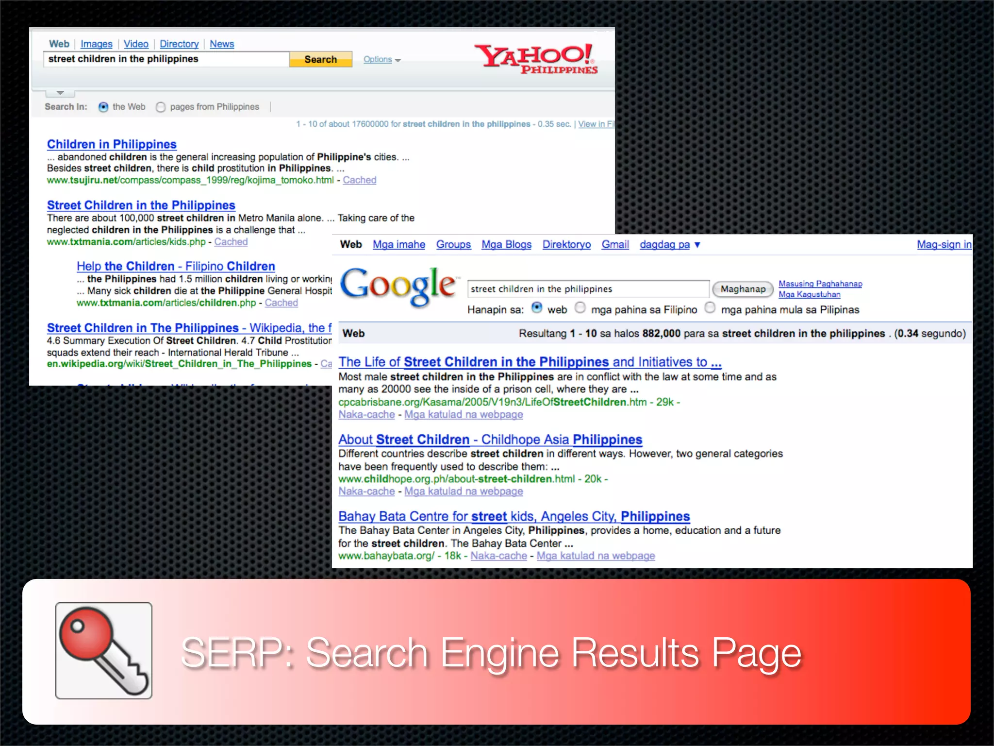Click the Yahoo! Philippines logo
This screenshot has height=746, width=994.
tap(536, 59)
